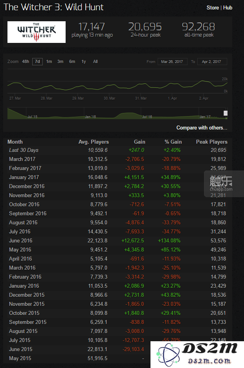Viewport: 244px width, 368px height.
Task: Click the 53,576 peak players value
Action: pyautogui.click(x=218, y=241)
